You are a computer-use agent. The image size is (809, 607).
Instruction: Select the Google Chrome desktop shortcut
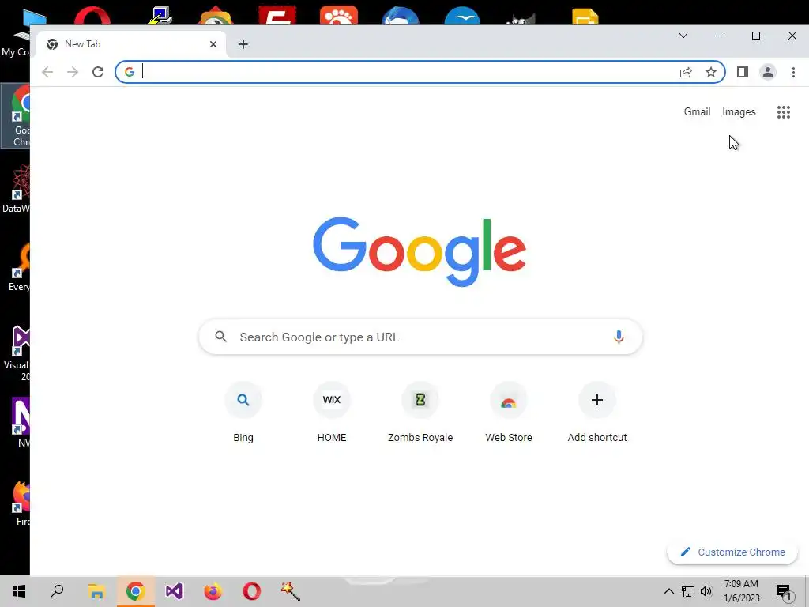(17, 116)
